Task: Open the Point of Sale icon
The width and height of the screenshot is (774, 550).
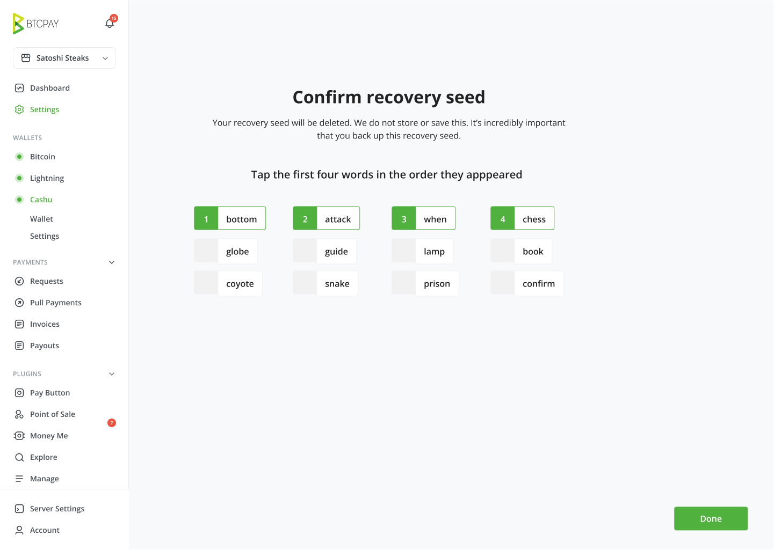Action: pyautogui.click(x=19, y=414)
